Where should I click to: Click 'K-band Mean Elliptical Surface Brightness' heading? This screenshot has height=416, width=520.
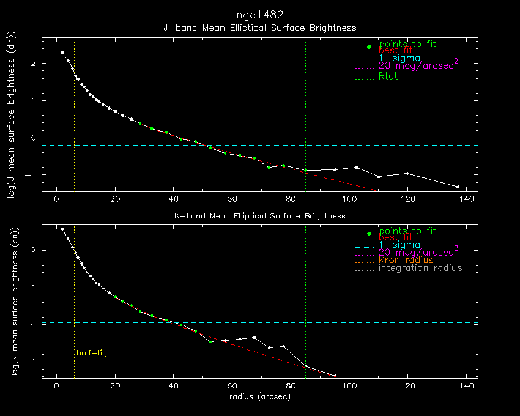tap(259, 215)
